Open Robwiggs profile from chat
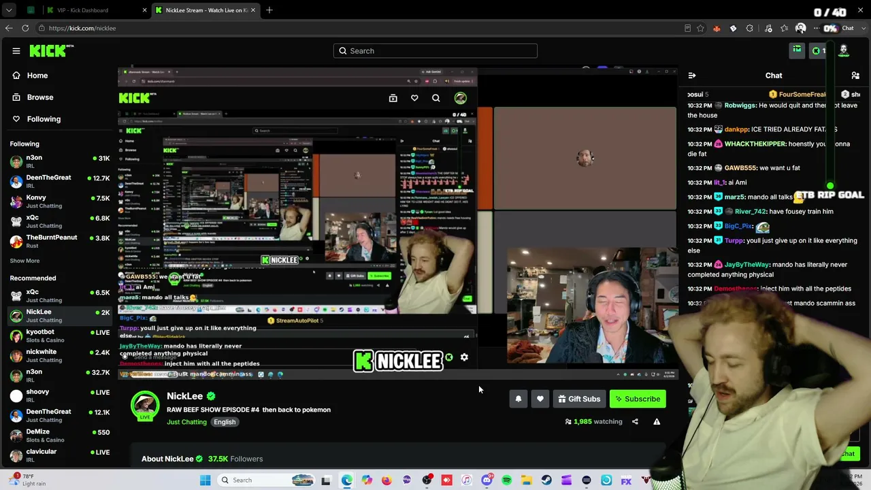 point(740,105)
